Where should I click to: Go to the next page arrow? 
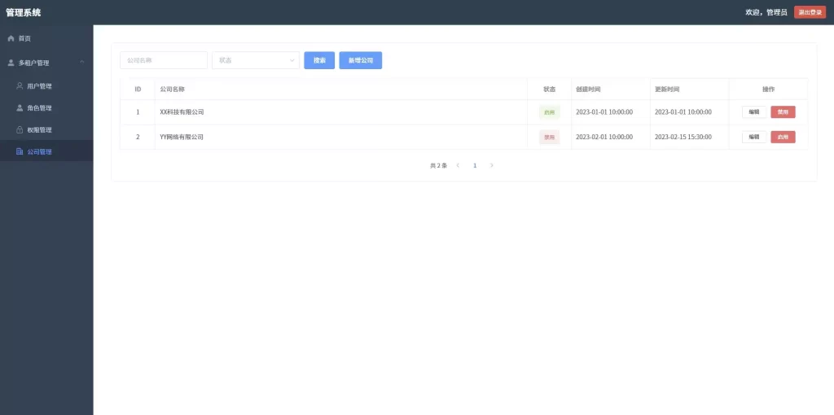(x=491, y=165)
